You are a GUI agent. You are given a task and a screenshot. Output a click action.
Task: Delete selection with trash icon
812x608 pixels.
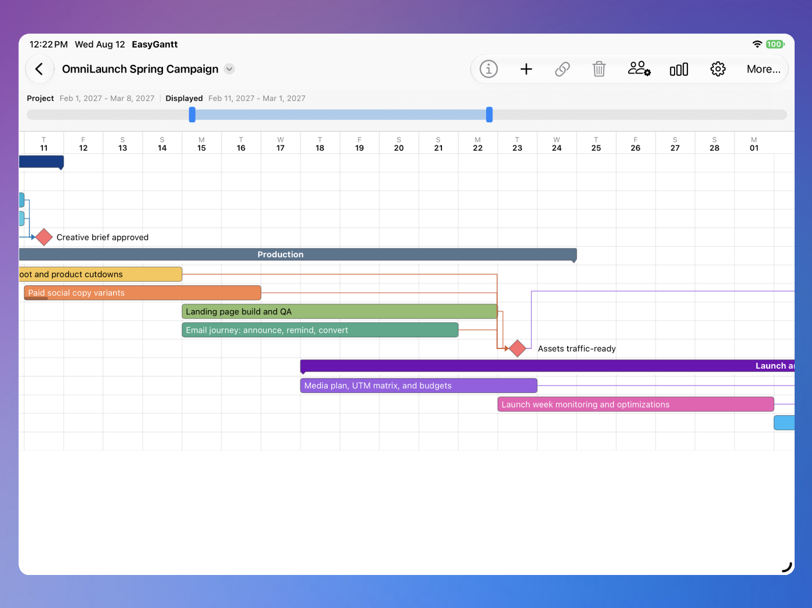[599, 69]
